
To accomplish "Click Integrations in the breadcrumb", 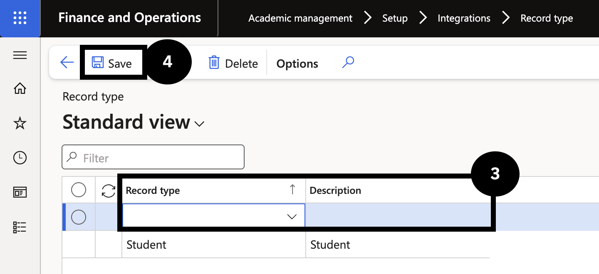I will pyautogui.click(x=464, y=18).
